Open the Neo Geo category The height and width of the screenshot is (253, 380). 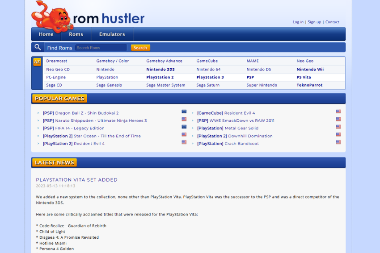(305, 61)
